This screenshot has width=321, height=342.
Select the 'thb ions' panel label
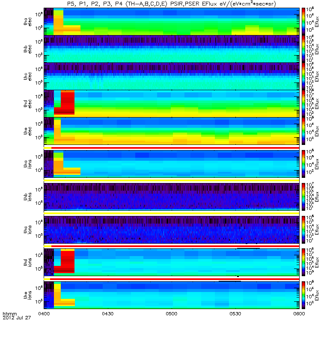(28, 197)
